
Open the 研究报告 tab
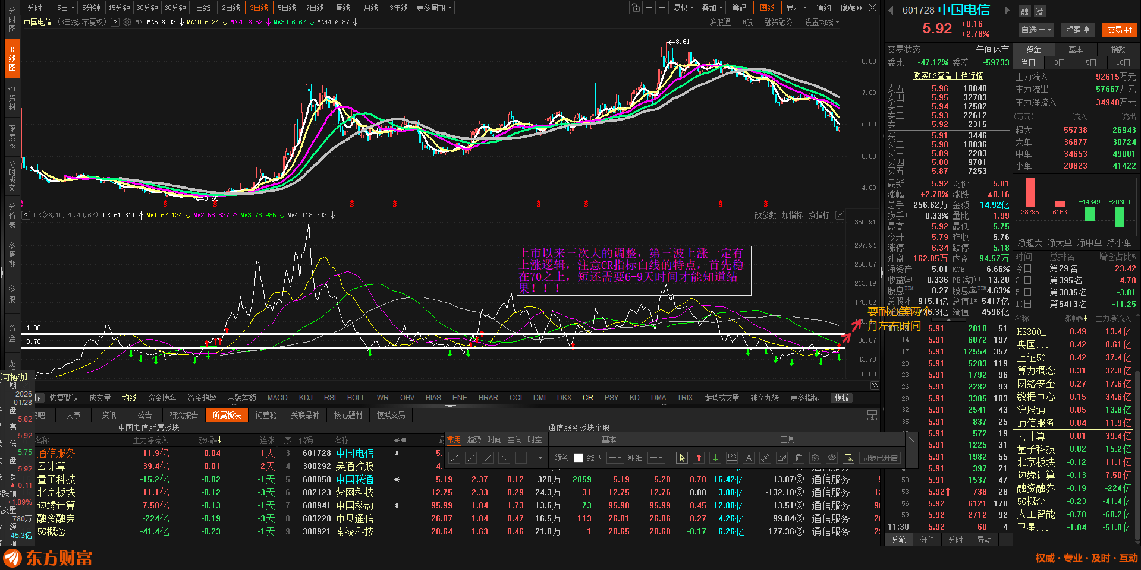pyautogui.click(x=184, y=415)
